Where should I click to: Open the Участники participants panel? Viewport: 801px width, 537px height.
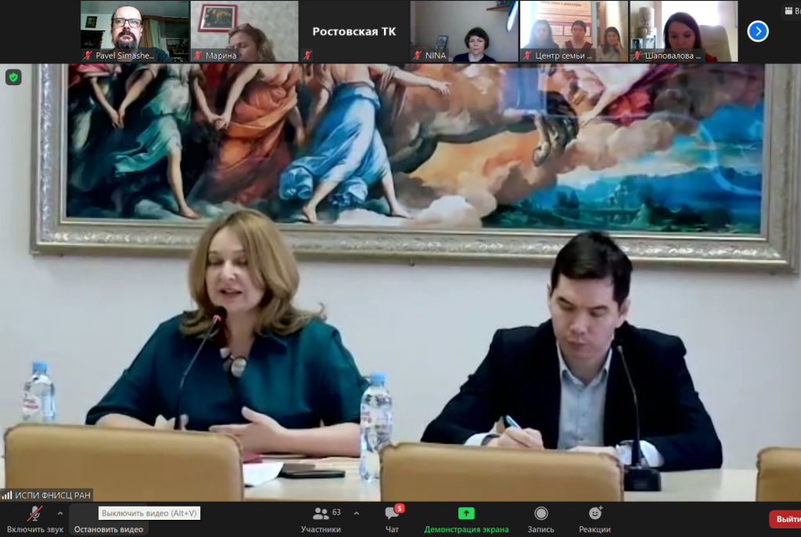(x=321, y=520)
